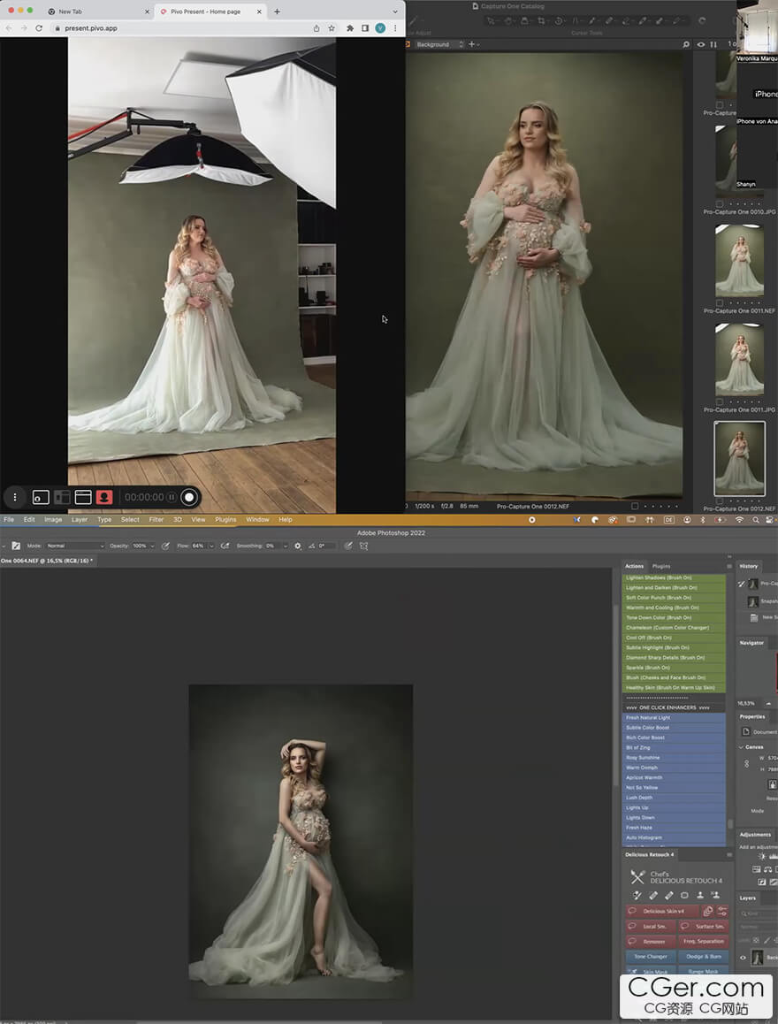
Task: Select thumbnail Pro-Capture One 0011.NEF
Action: click(x=739, y=261)
